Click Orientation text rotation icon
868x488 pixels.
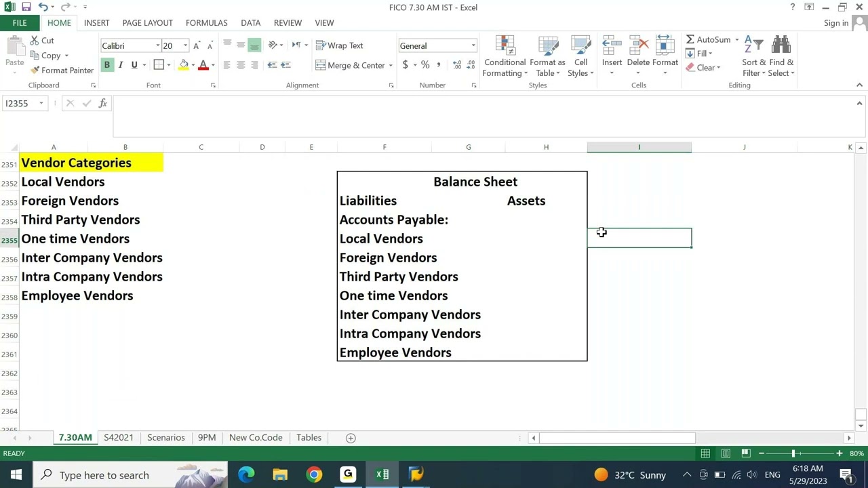(273, 45)
